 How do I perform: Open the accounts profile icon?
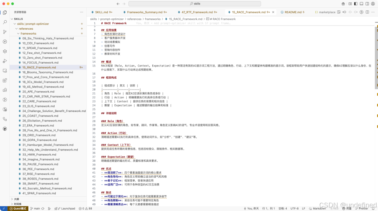pos(373,3)
